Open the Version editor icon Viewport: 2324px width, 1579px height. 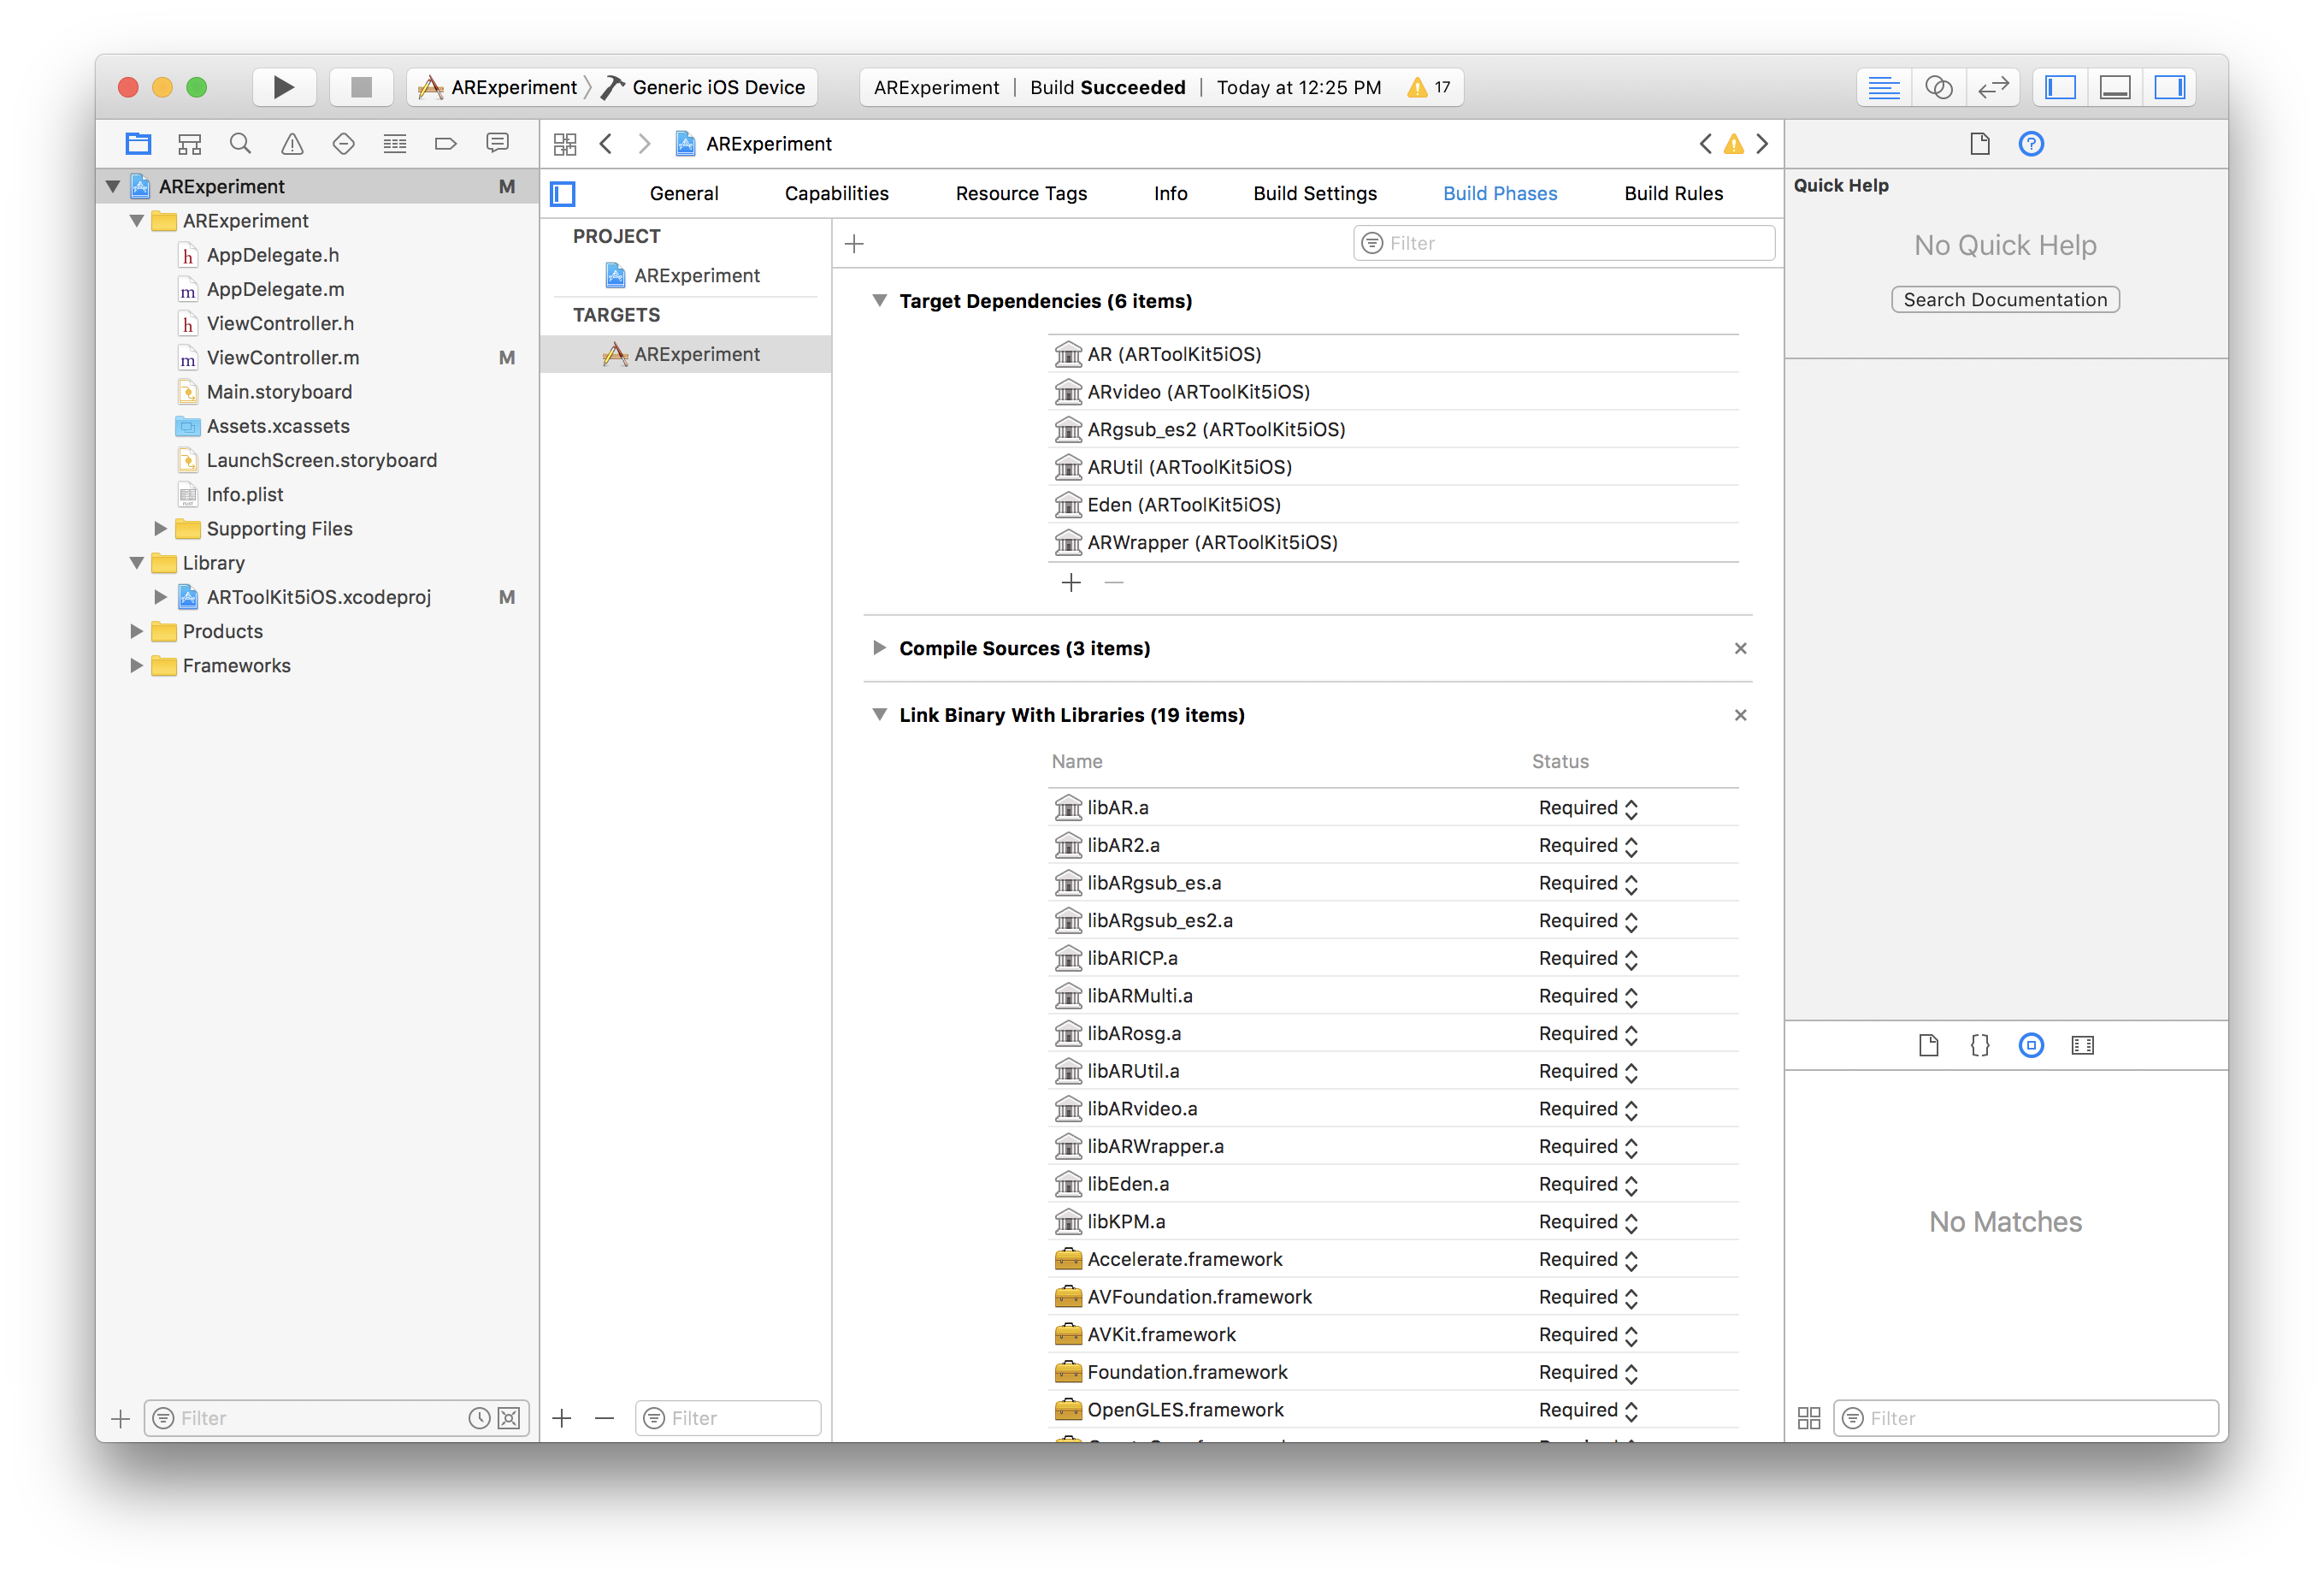[1992, 87]
